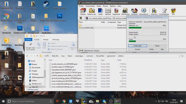Switch to Partage ribbon tab
The image size is (186, 104).
pos(46,40)
